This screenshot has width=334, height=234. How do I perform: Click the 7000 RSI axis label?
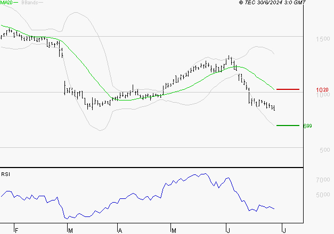click(323, 180)
